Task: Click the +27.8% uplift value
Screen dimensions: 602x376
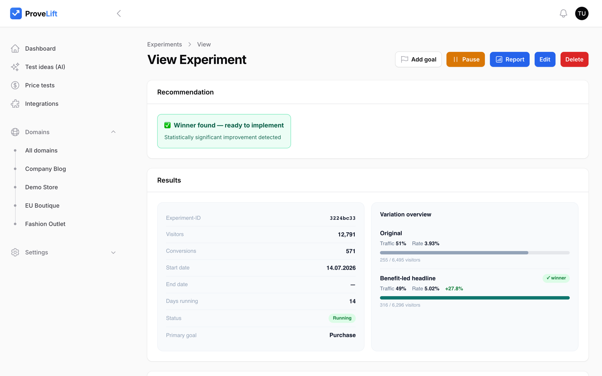Action: [x=454, y=289]
